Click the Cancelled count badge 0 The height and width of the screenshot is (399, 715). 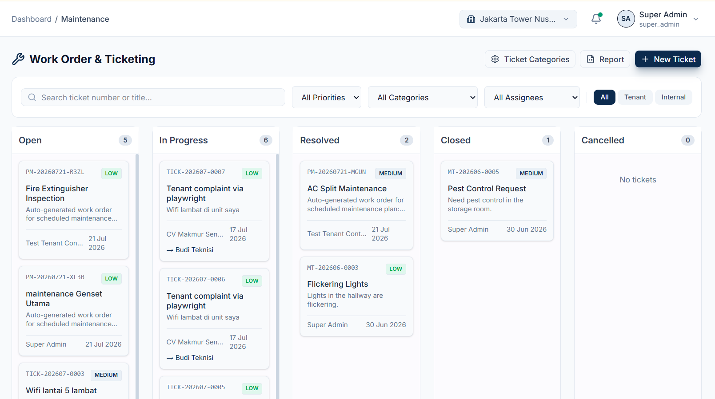[x=688, y=140]
